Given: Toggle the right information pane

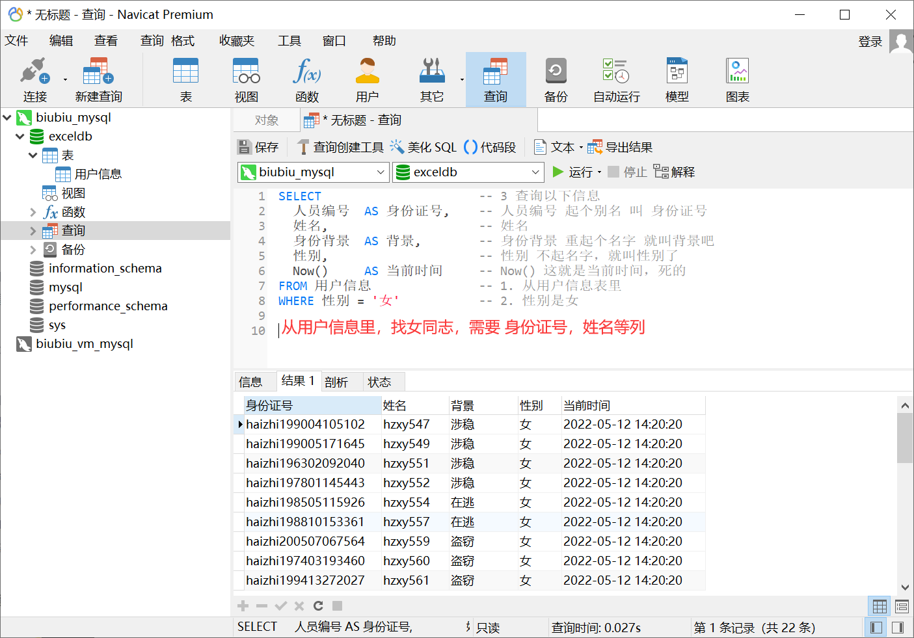Looking at the screenshot, I should 898,628.
